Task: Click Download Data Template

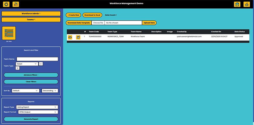Action: tap(79, 23)
